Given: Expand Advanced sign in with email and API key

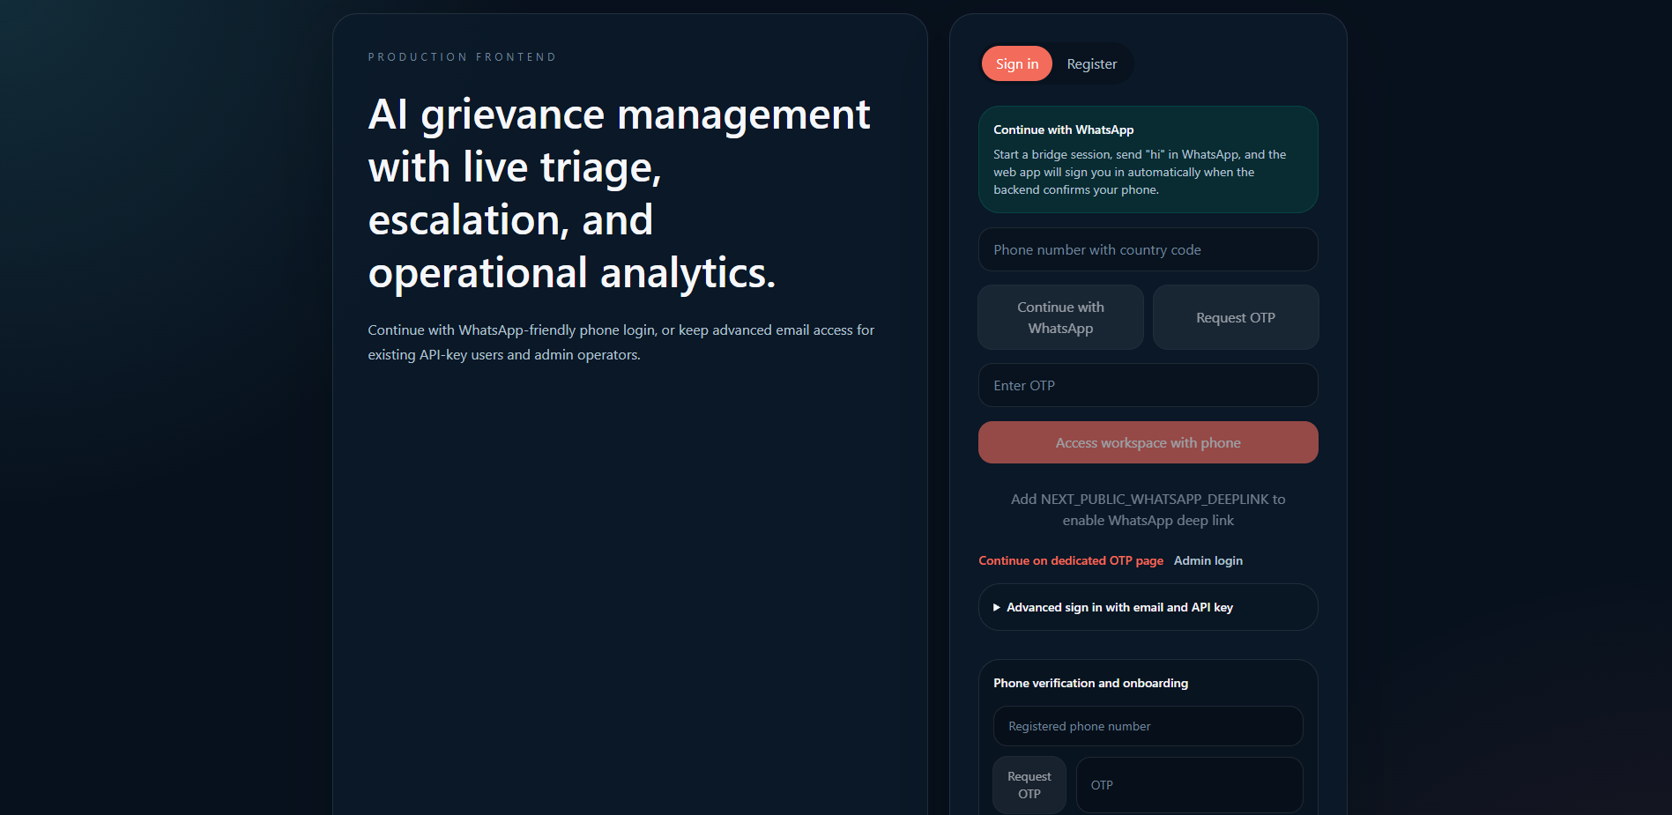Looking at the screenshot, I should coord(1148,607).
